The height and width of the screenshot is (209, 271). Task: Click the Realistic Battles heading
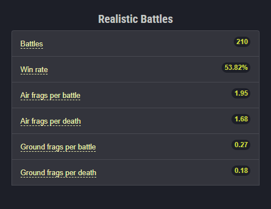[x=135, y=19]
